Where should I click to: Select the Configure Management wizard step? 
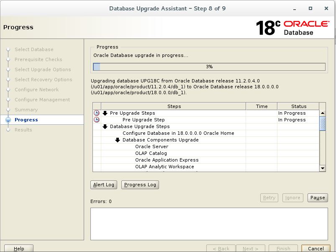point(42,100)
